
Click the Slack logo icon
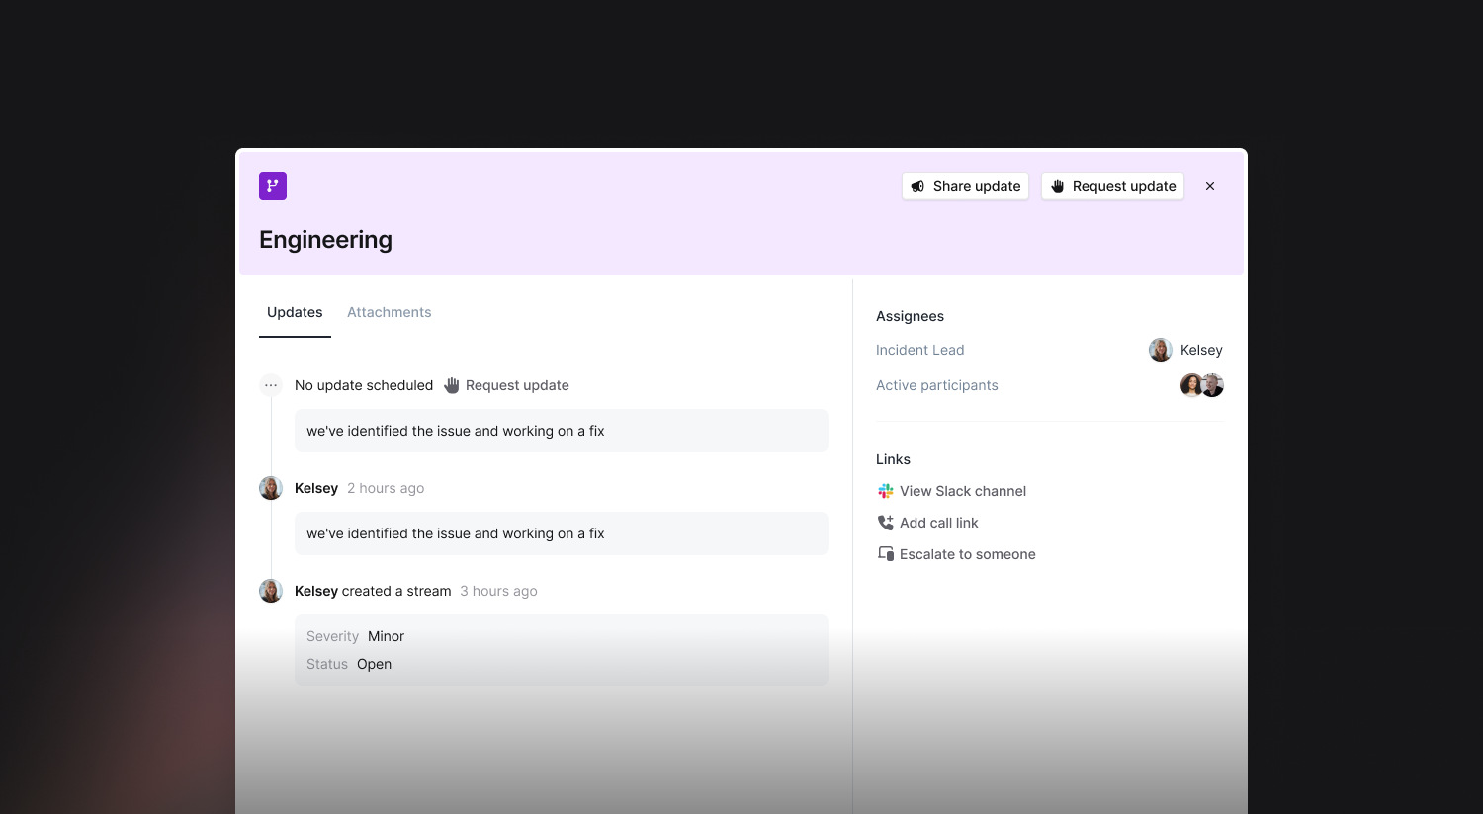[x=886, y=491]
